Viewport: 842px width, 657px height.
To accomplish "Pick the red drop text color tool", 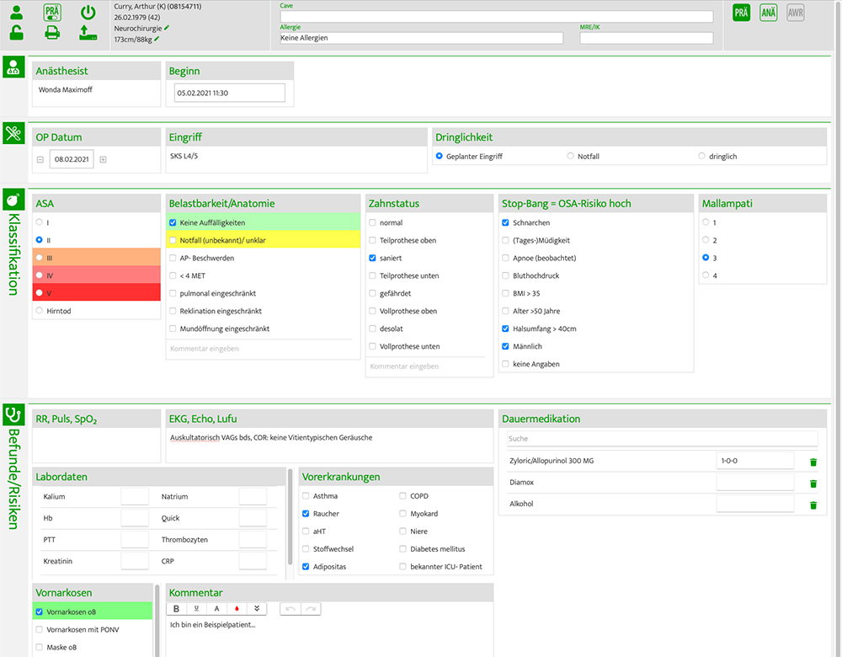I will pyautogui.click(x=237, y=609).
